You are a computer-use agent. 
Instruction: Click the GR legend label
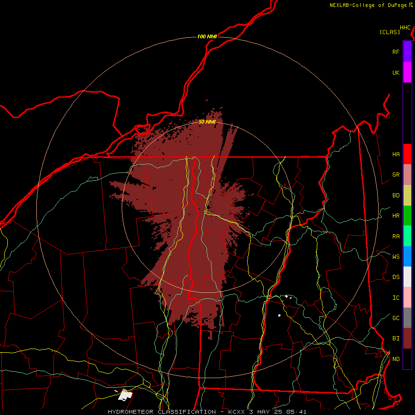[396, 175]
